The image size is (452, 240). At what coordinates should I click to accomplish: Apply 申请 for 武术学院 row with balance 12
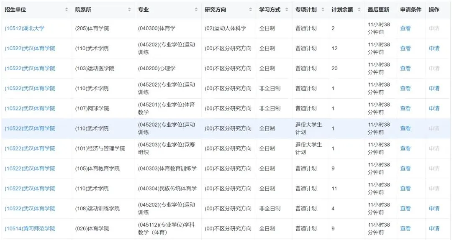coord(434,49)
